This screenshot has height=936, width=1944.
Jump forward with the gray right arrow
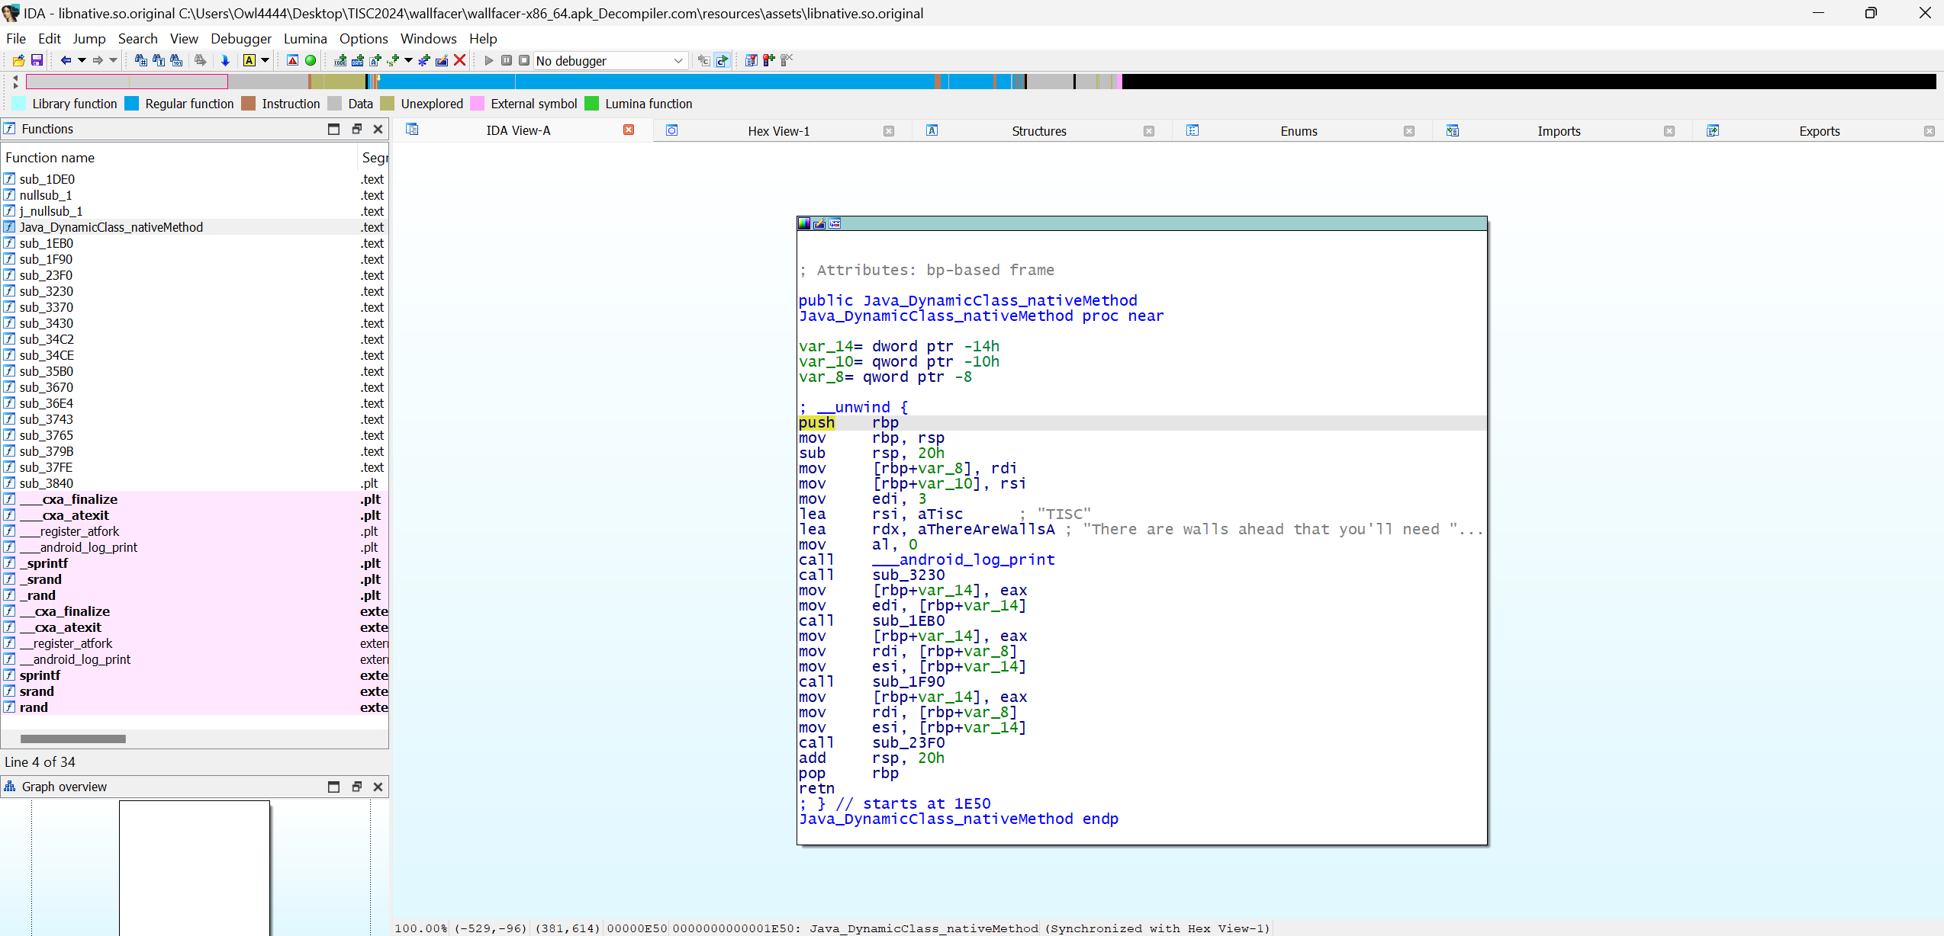point(98,60)
